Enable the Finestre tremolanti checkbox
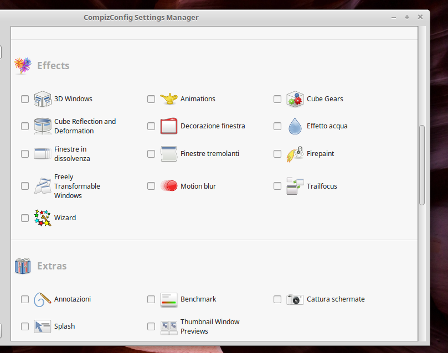Image resolution: width=448 pixels, height=353 pixels. pos(151,154)
